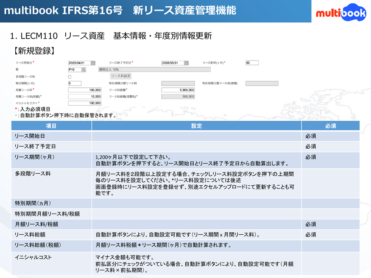Click the 【新規登録】 heading
The image size is (371, 278).
pos(34,51)
